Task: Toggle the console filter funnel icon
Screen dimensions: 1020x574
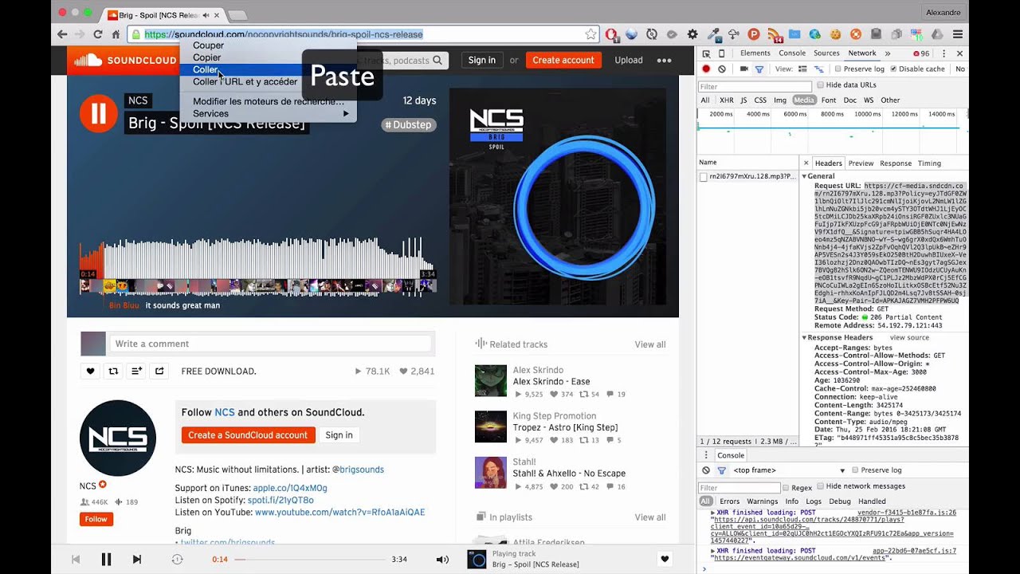Action: (x=721, y=470)
